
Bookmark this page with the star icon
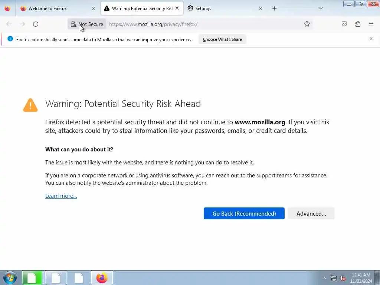point(307,24)
